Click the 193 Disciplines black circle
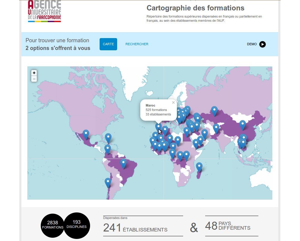The width and height of the screenshot is (300, 241). click(77, 224)
